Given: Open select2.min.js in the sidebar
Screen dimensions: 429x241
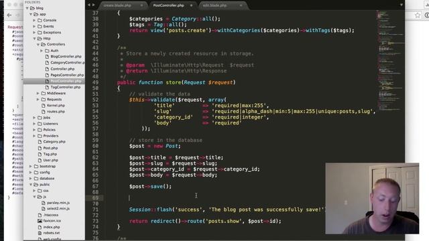Looking at the screenshot, I should point(58,208).
